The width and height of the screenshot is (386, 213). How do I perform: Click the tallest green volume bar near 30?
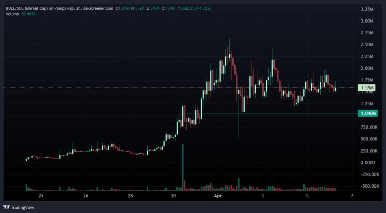183,167
